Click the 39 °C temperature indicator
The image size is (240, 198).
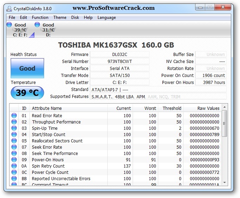27,93
